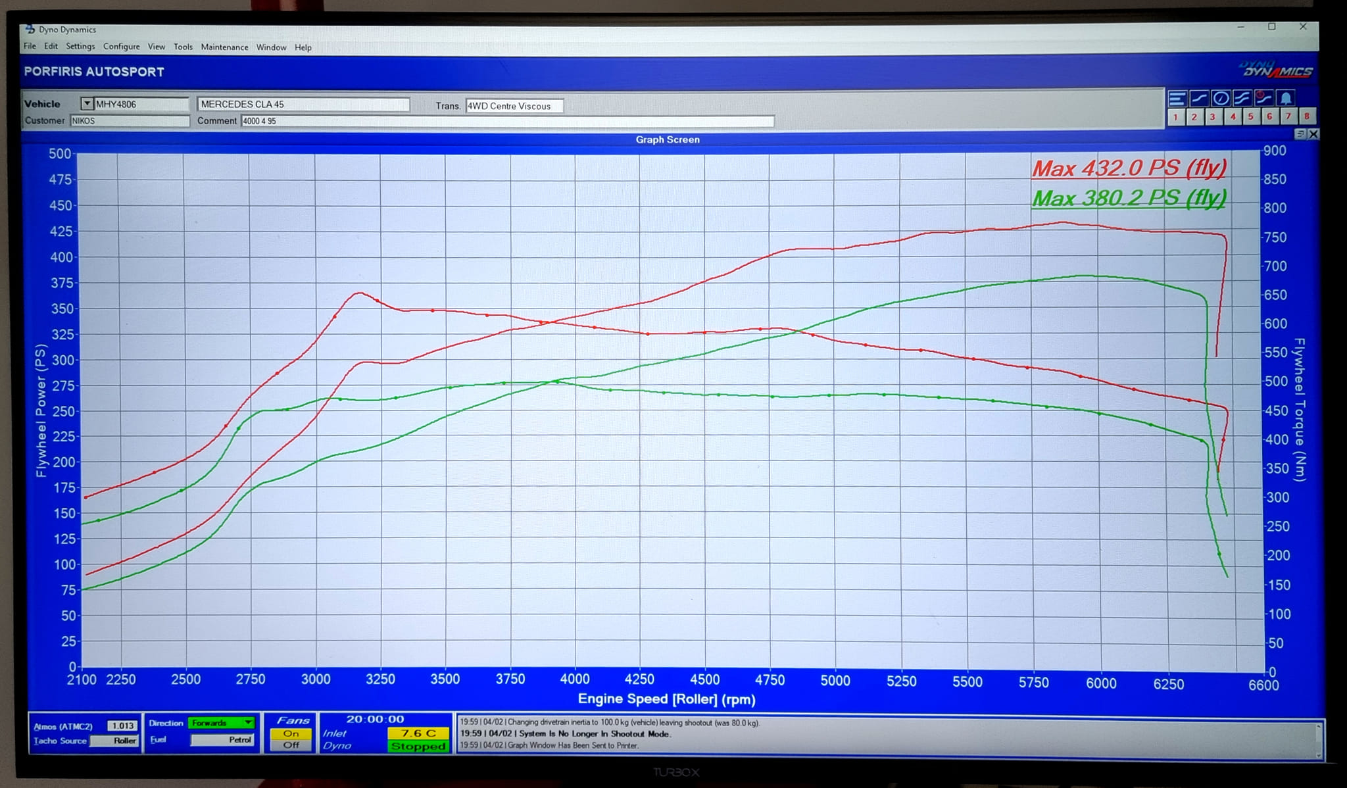Close the Graph Screen panel
This screenshot has height=788, width=1347.
point(1313,134)
